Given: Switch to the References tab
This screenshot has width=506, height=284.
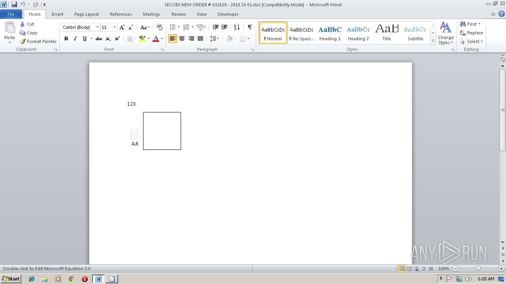Looking at the screenshot, I should (x=121, y=14).
